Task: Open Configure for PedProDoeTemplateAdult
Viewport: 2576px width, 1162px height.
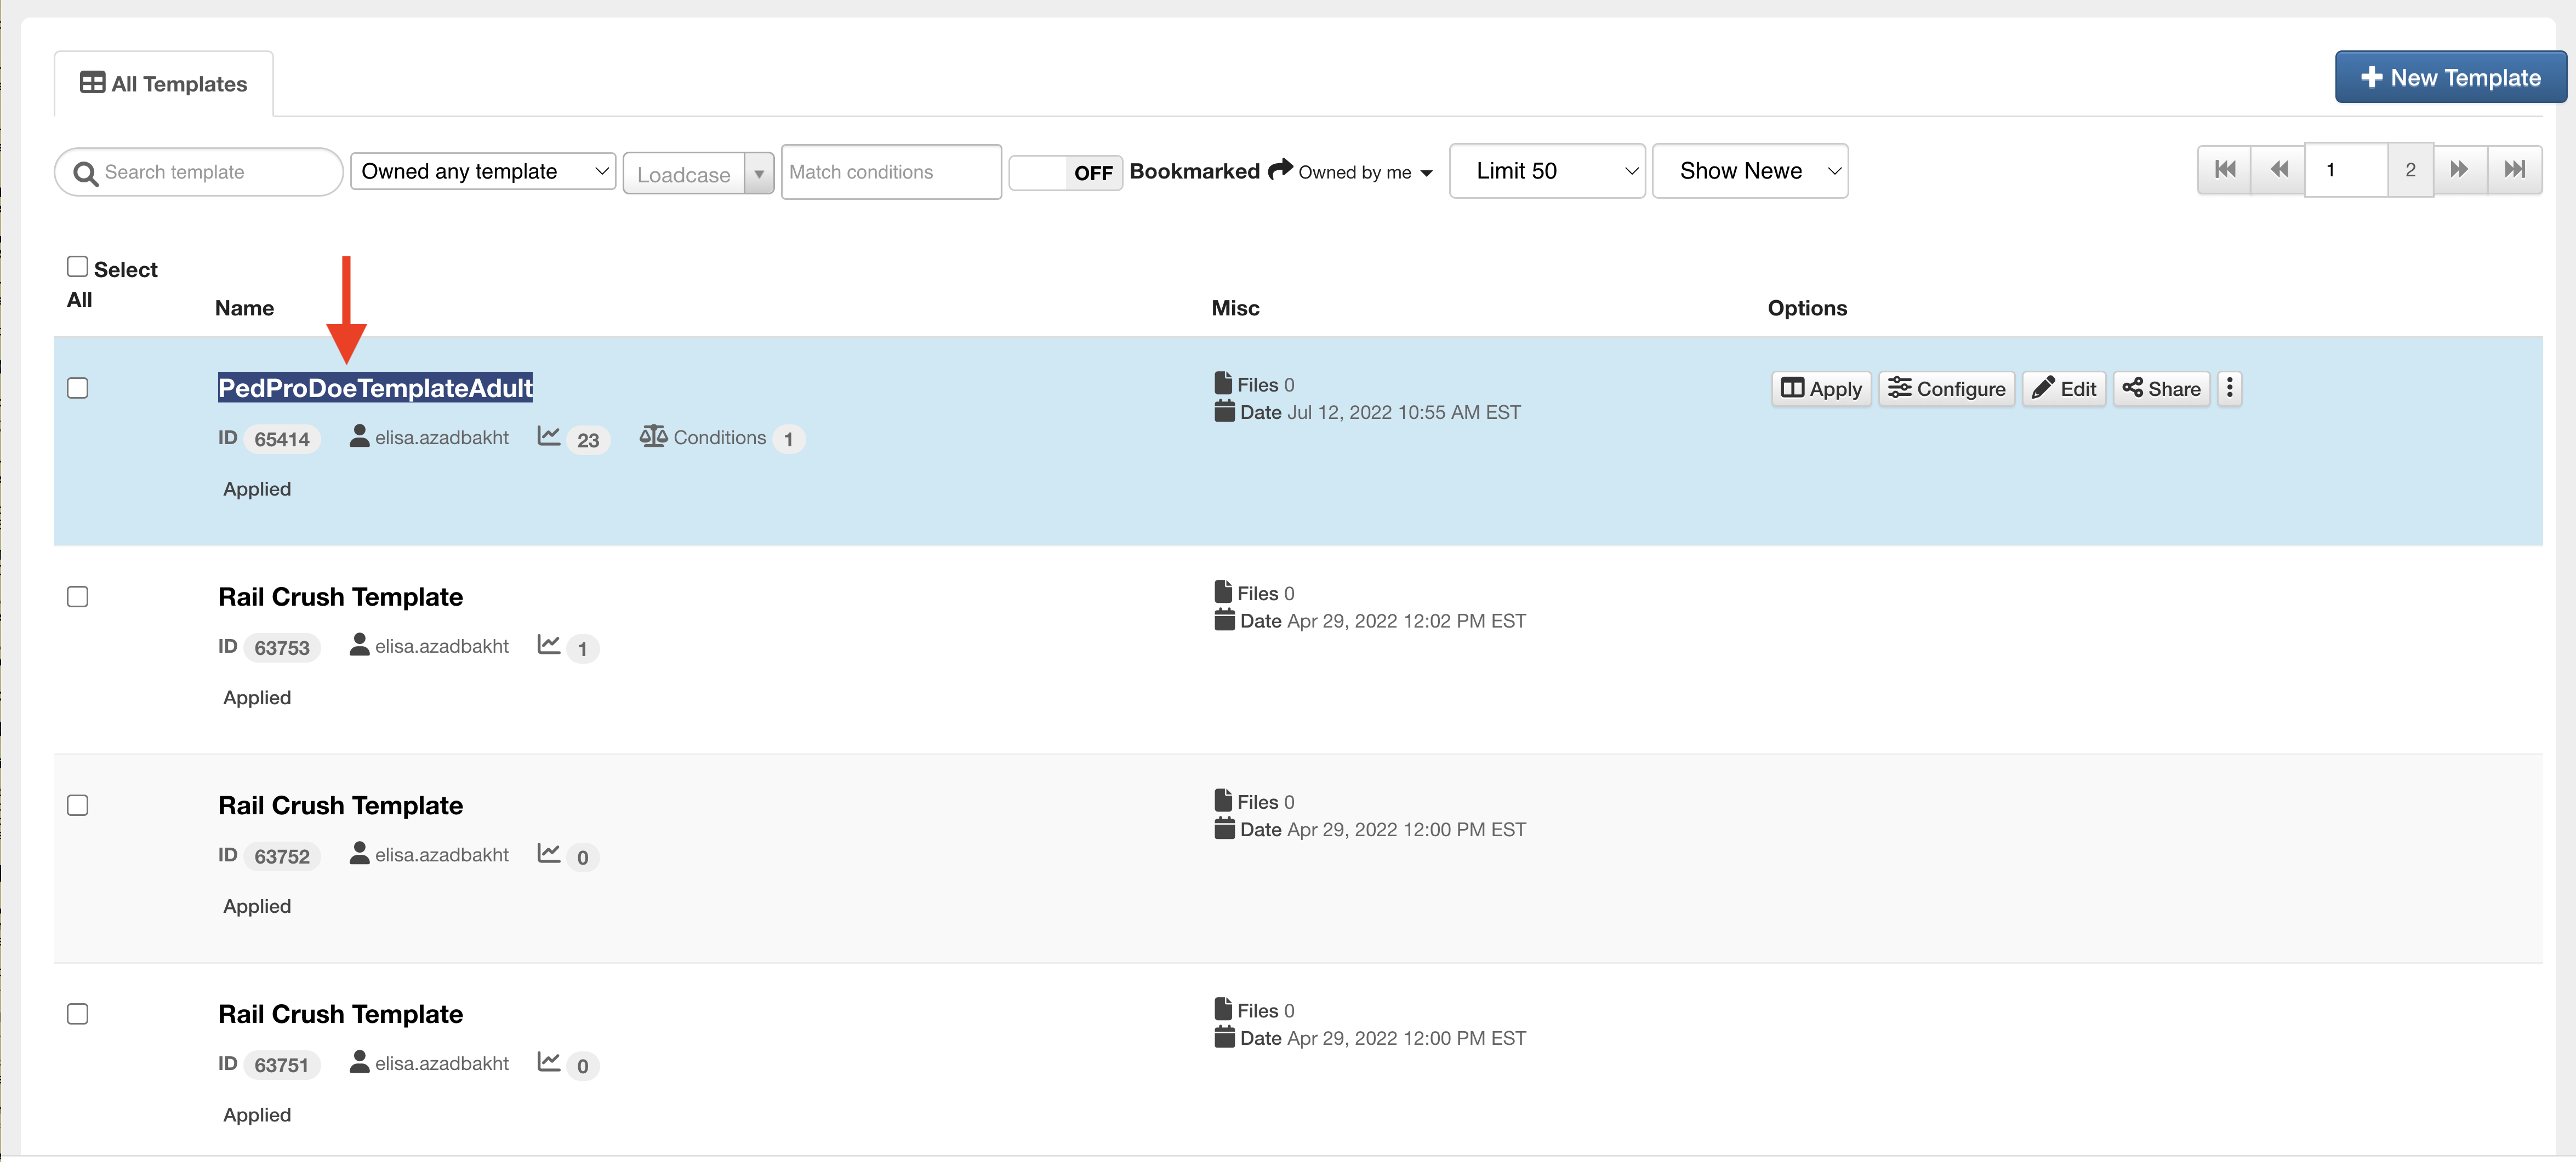Action: [1946, 389]
